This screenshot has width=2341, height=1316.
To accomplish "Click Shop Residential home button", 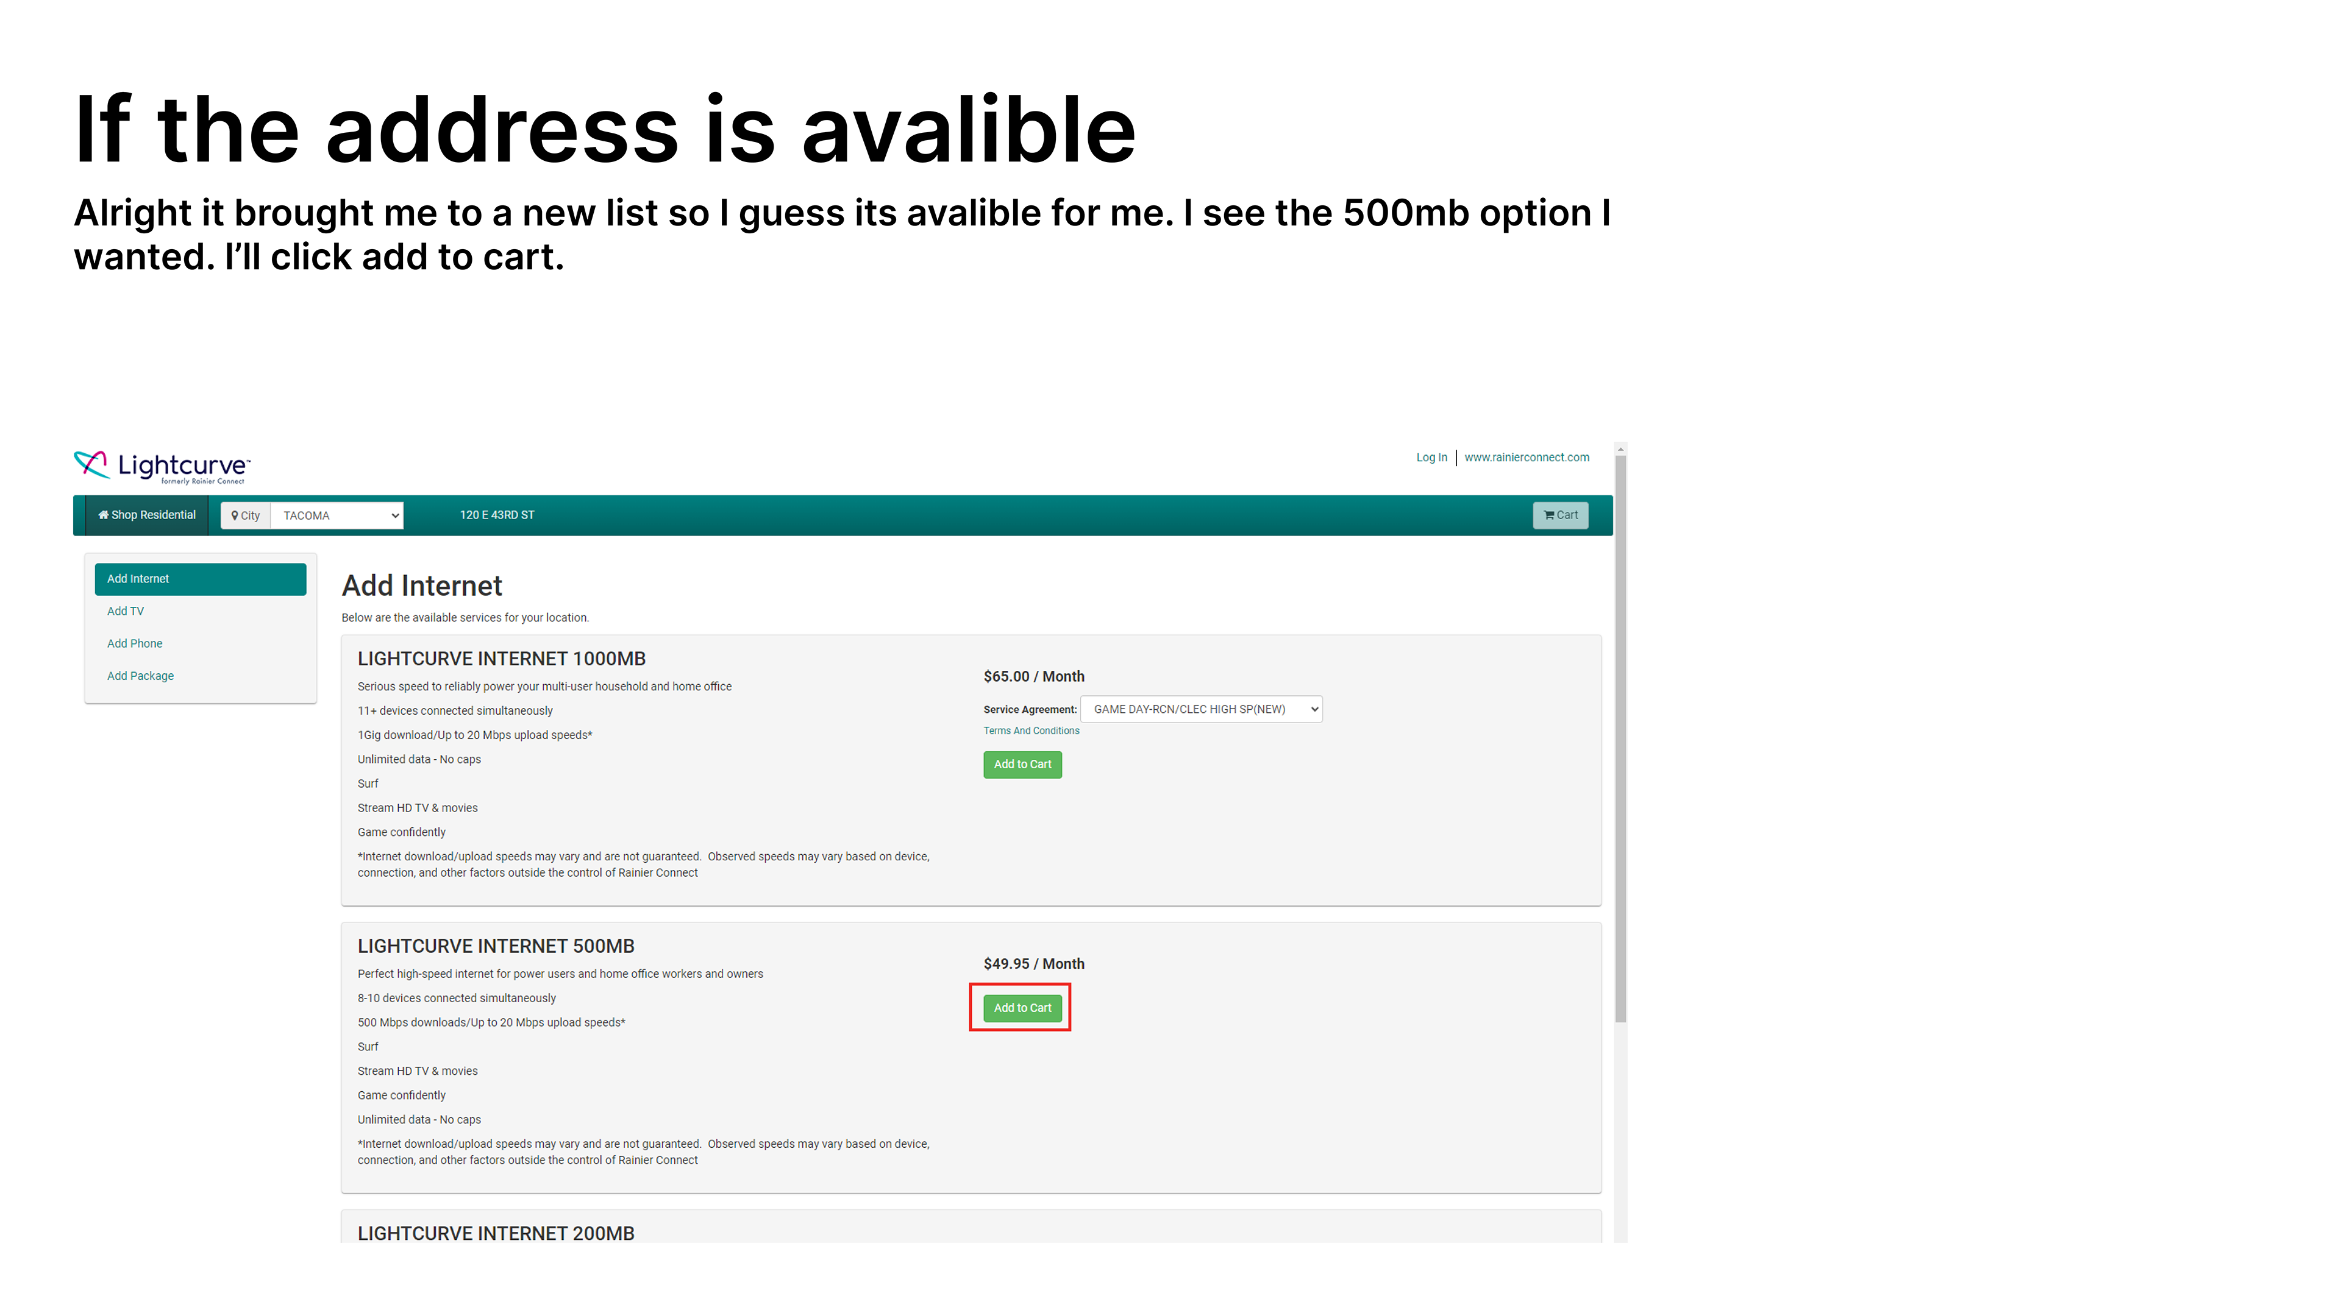I will coord(147,515).
